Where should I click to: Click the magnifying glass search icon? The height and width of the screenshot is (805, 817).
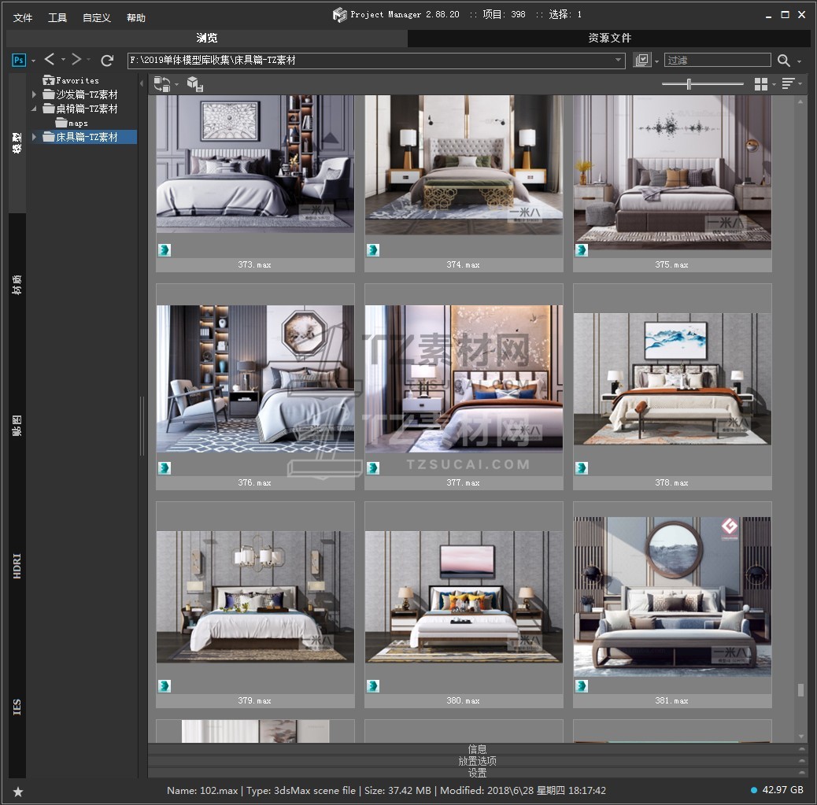pyautogui.click(x=784, y=61)
